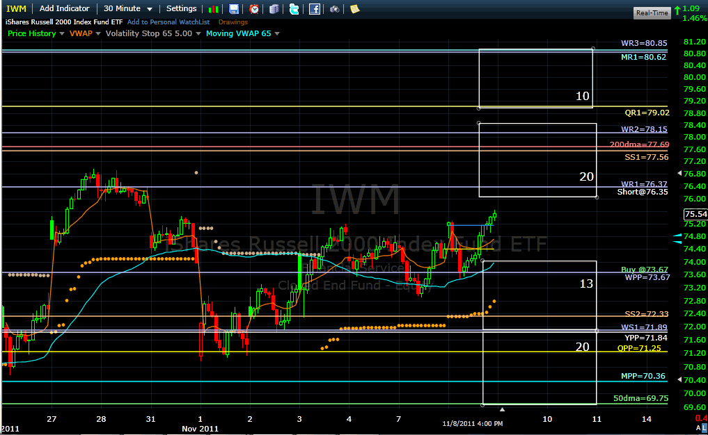Click Add to Personal WatchList link
This screenshot has height=435, width=708.
[x=168, y=22]
